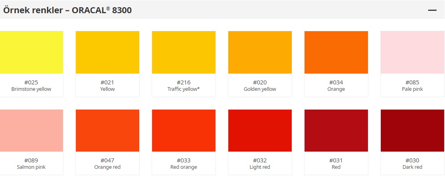Select the Orange #034 color swatch
The height and width of the screenshot is (182, 445).
[x=336, y=52]
